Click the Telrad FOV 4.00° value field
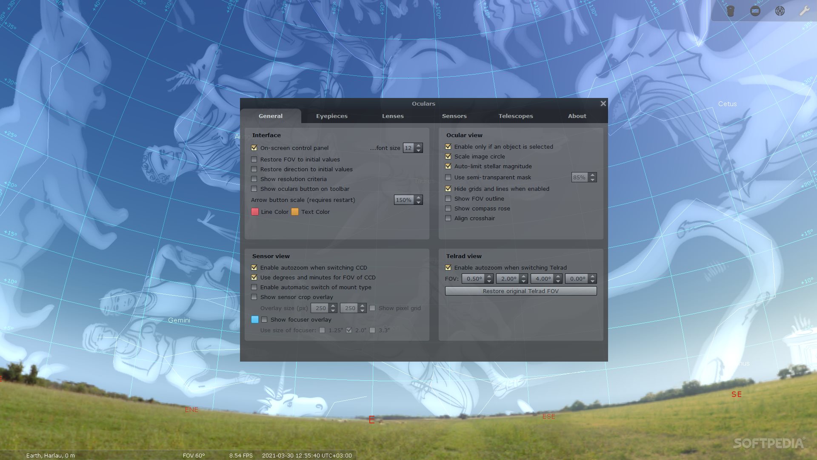The width and height of the screenshot is (817, 460). point(543,279)
